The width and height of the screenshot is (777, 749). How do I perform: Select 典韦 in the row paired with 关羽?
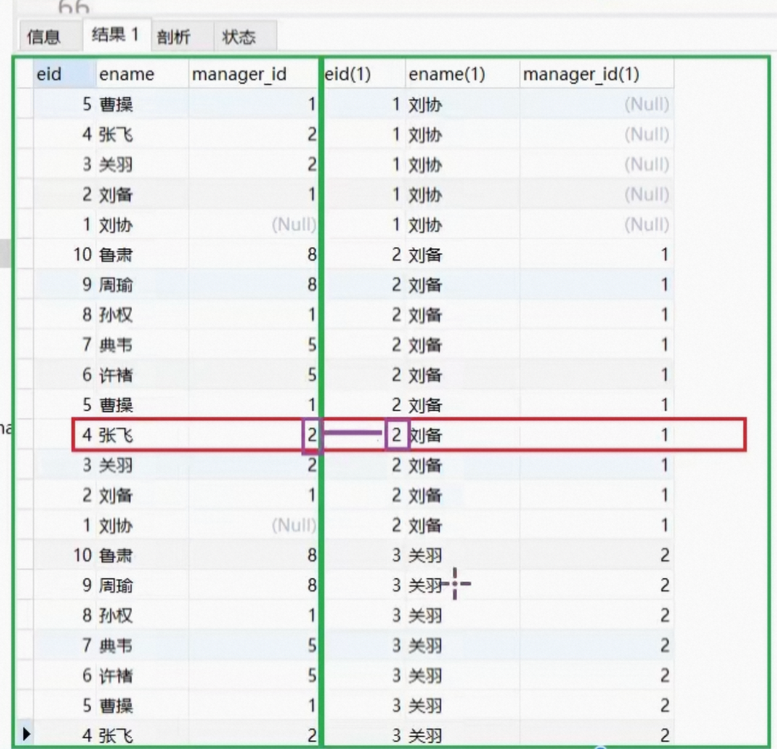[x=116, y=646]
